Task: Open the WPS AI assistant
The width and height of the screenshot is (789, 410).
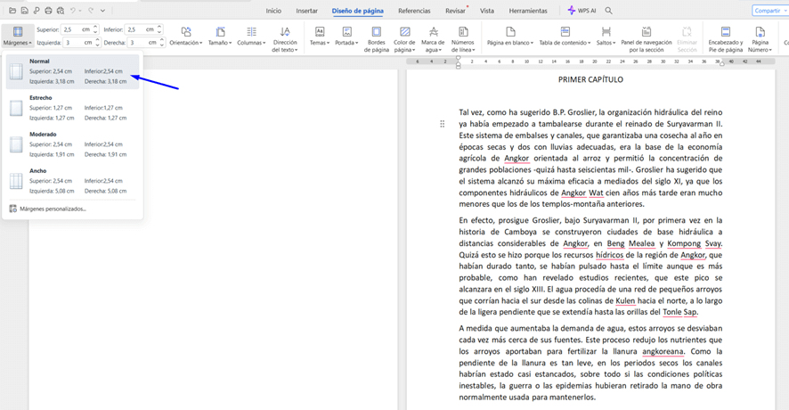Action: point(583,11)
